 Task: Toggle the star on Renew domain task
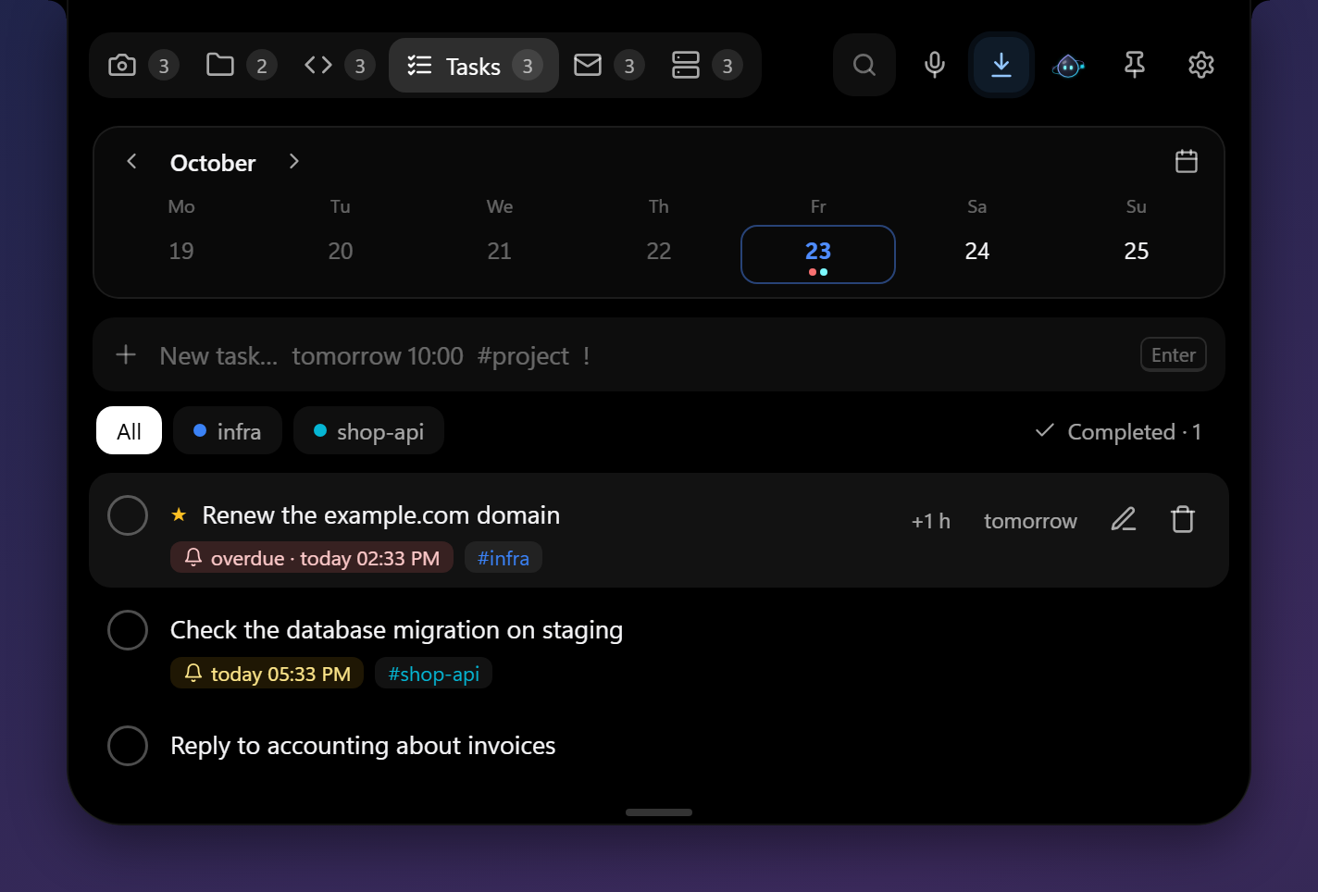(x=179, y=514)
